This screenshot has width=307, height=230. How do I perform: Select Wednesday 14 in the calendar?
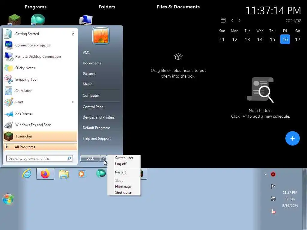[260, 39]
